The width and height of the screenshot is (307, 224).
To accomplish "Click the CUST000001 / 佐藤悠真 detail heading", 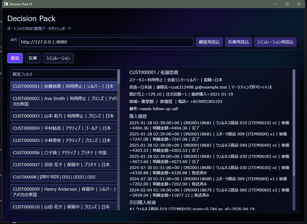I will (x=154, y=72).
